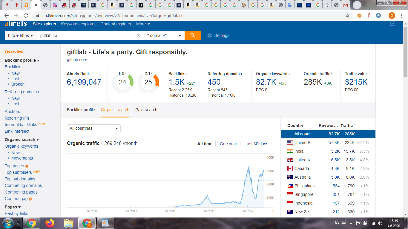Open File Explorer from taskbar
408x229 pixels.
click(68, 223)
